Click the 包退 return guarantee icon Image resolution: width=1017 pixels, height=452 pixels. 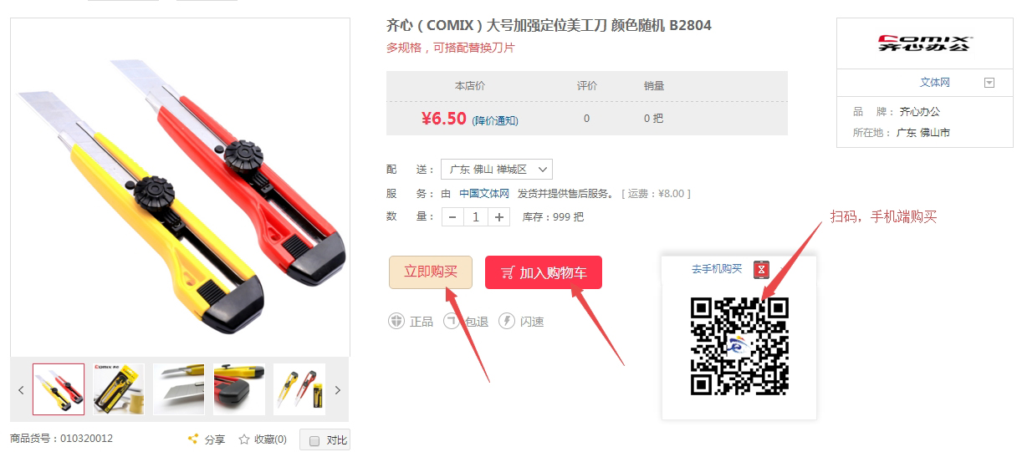(x=452, y=322)
